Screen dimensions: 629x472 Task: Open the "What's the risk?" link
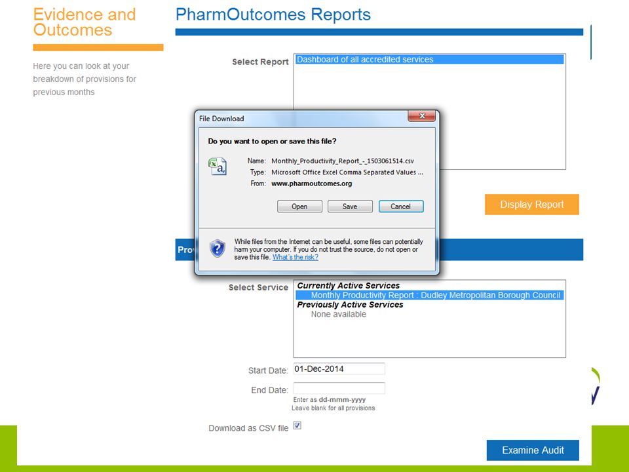pos(295,257)
